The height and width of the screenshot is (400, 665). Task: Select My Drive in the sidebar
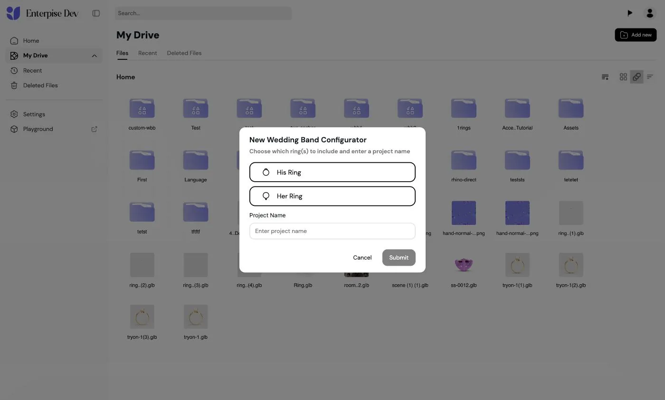tap(54, 56)
